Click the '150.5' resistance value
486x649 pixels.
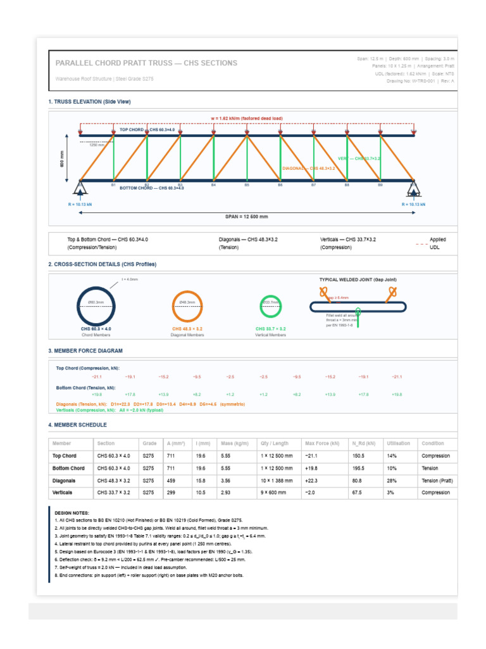[358, 456]
